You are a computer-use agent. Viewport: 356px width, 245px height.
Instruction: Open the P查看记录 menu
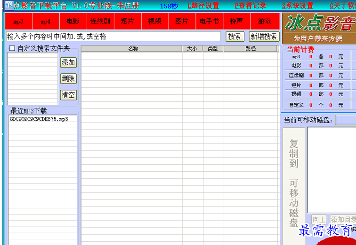251,6
